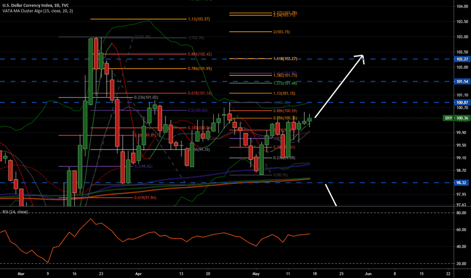Click the 18 date label on time axis

pos(315,274)
